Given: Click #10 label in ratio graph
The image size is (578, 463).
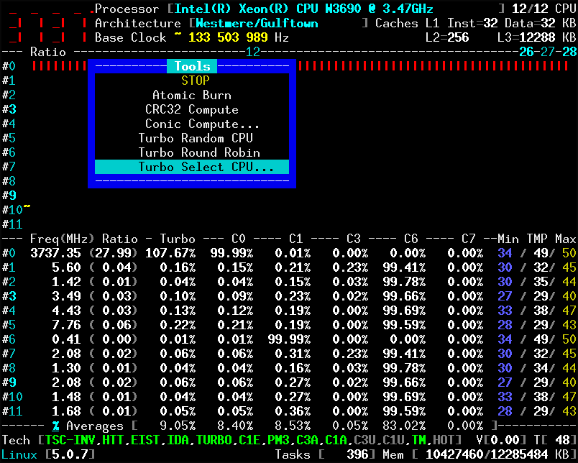Looking at the screenshot, I should 12,210.
